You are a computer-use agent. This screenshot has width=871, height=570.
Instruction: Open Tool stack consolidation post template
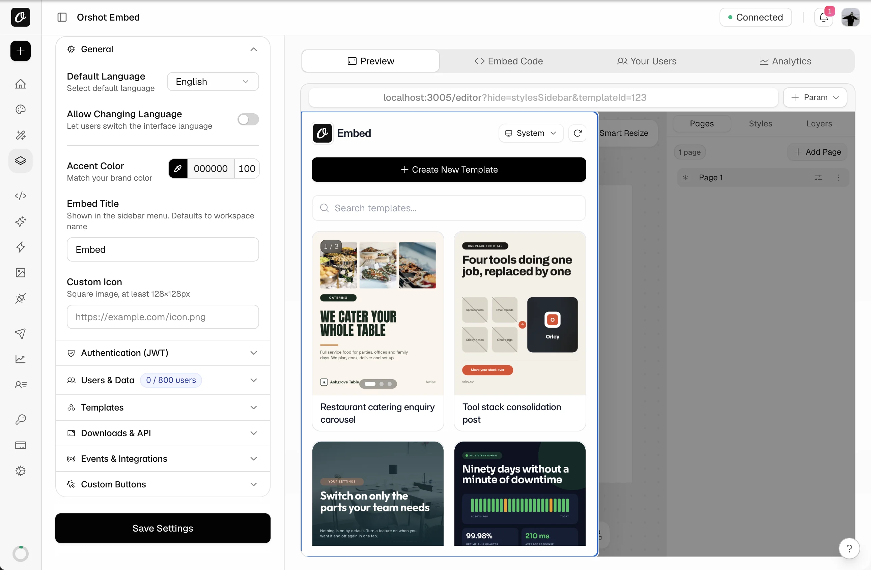520,331
